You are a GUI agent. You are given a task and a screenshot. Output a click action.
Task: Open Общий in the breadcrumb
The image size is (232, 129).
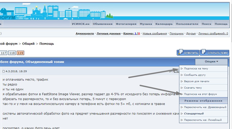point(28,44)
